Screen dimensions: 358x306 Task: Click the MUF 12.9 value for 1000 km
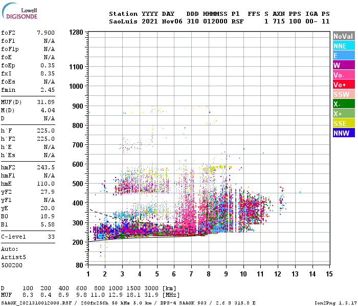point(116,295)
